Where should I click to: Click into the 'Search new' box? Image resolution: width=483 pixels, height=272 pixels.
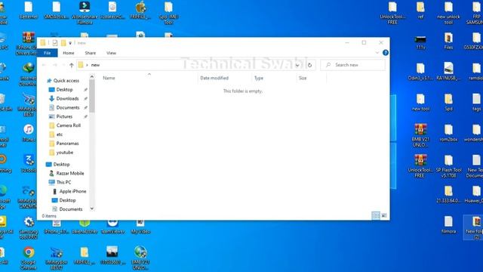tap(352, 65)
